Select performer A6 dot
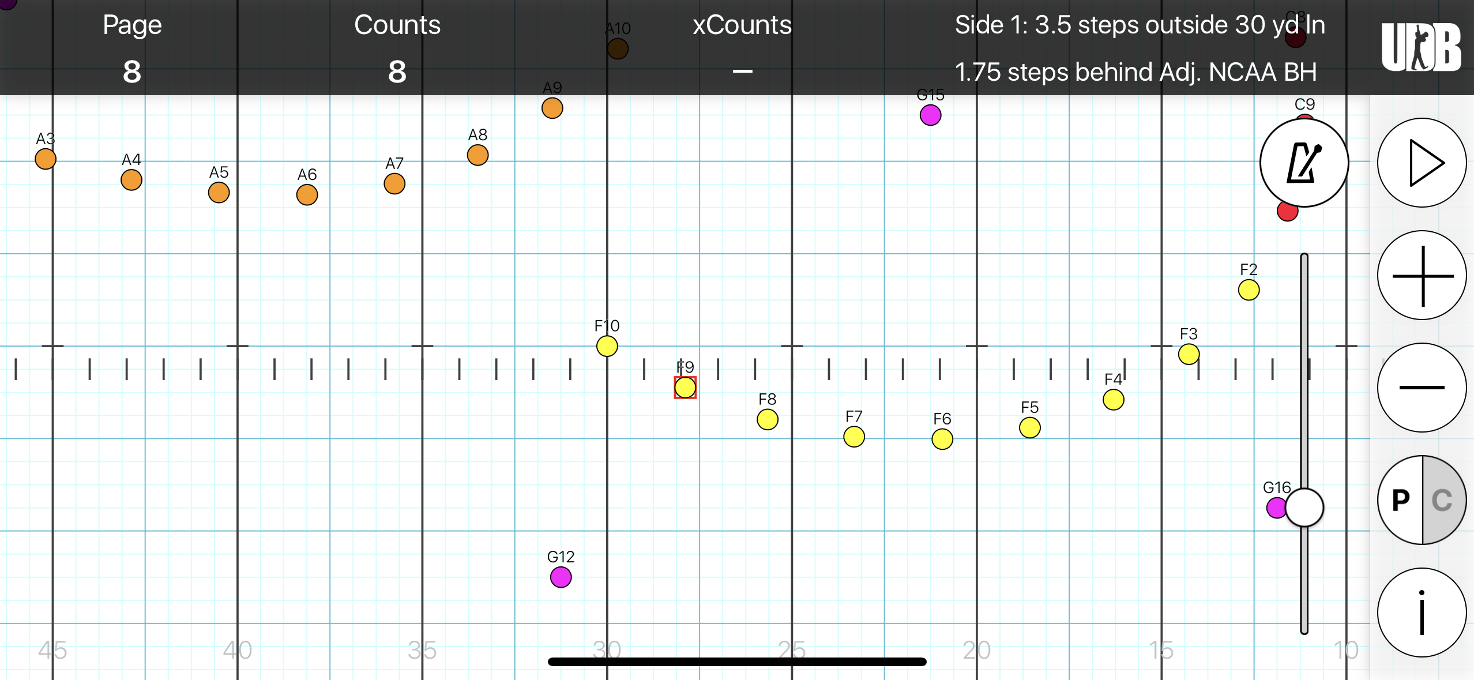Image resolution: width=1474 pixels, height=680 pixels. [x=307, y=194]
